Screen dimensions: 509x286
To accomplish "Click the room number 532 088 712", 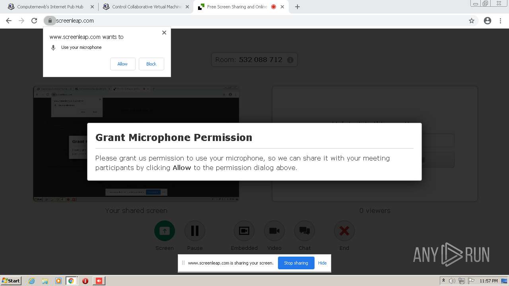I will click(x=260, y=60).
